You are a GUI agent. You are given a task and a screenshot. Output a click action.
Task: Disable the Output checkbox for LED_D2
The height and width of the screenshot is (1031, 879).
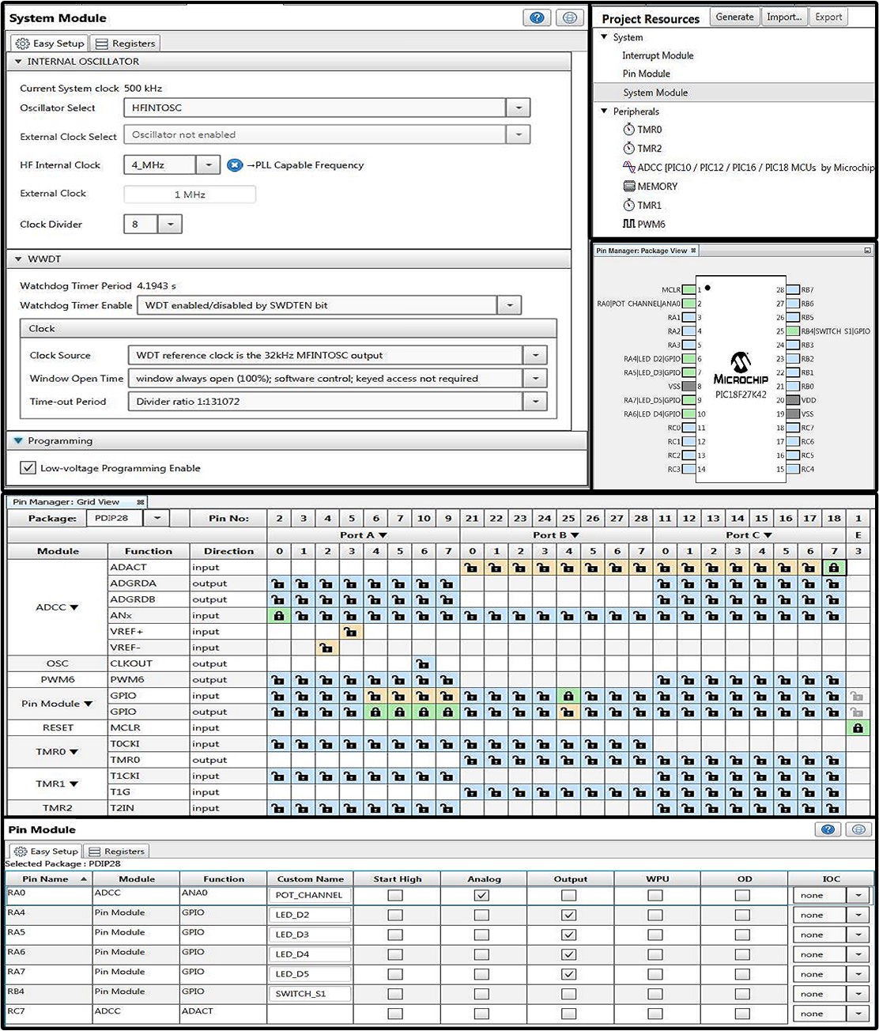point(569,914)
